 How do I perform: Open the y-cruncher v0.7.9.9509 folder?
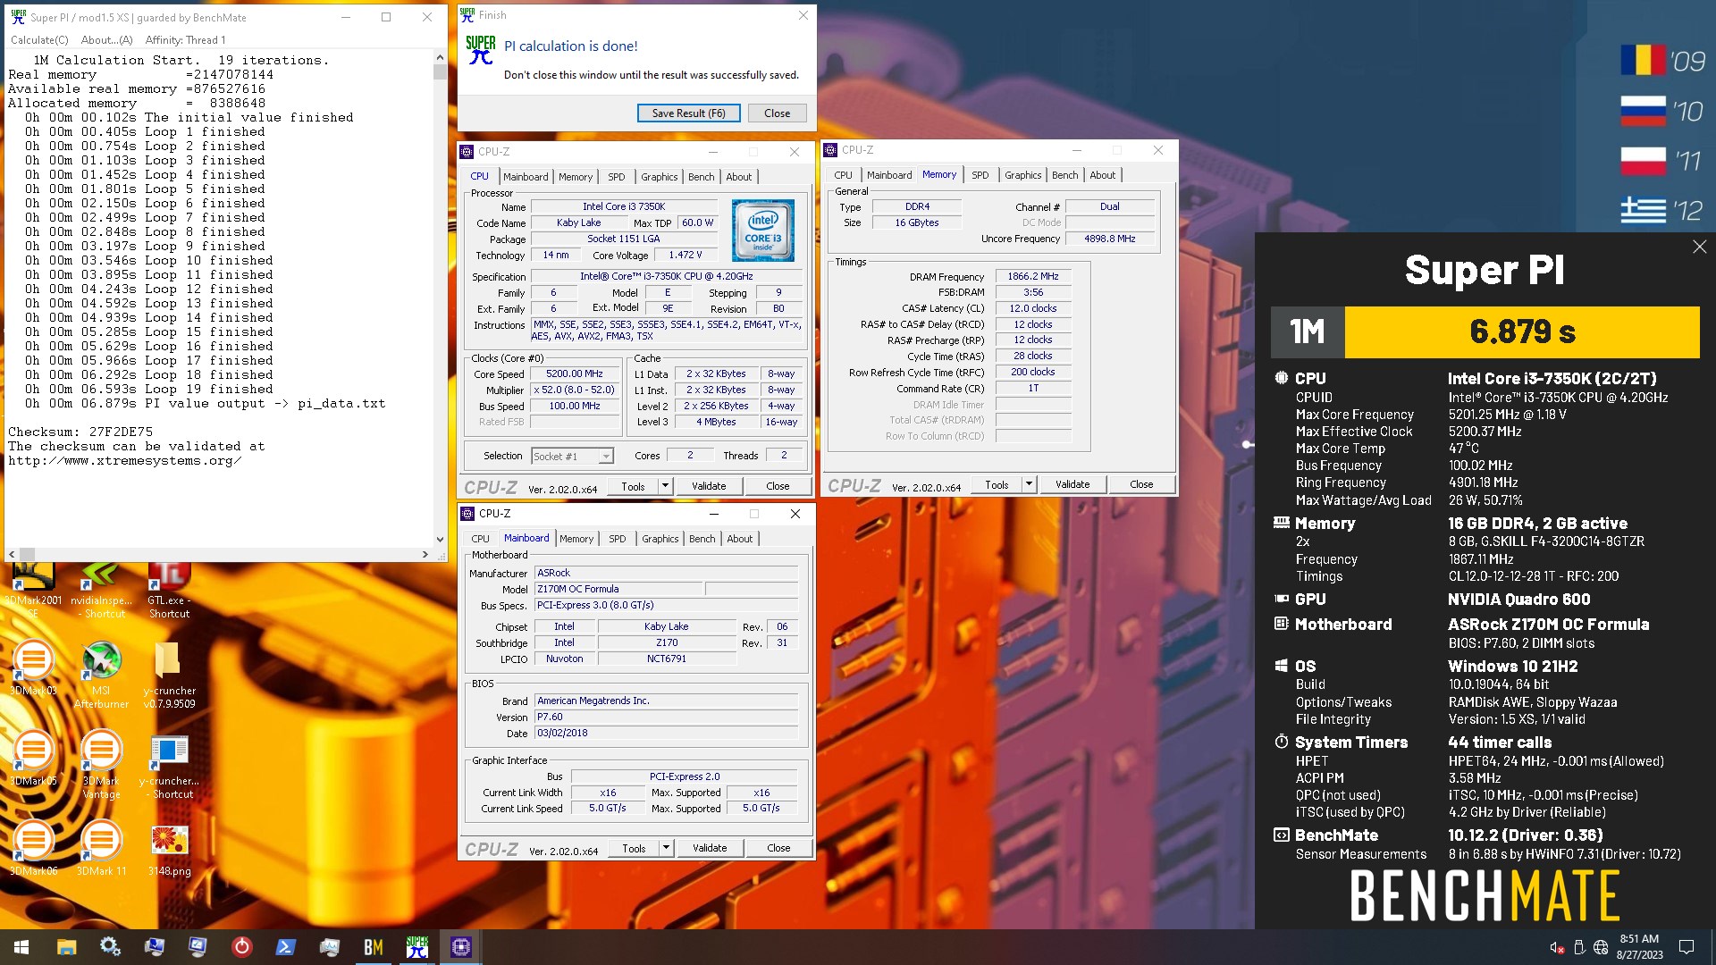pyautogui.click(x=169, y=675)
